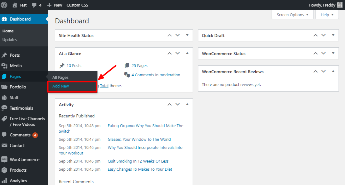The width and height of the screenshot is (345, 185).
Task: Move WooCommerce Status panel up
Action: tap(316, 53)
